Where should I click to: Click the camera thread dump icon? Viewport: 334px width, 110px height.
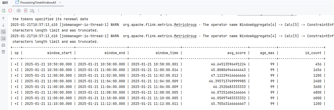[x=19, y=11]
